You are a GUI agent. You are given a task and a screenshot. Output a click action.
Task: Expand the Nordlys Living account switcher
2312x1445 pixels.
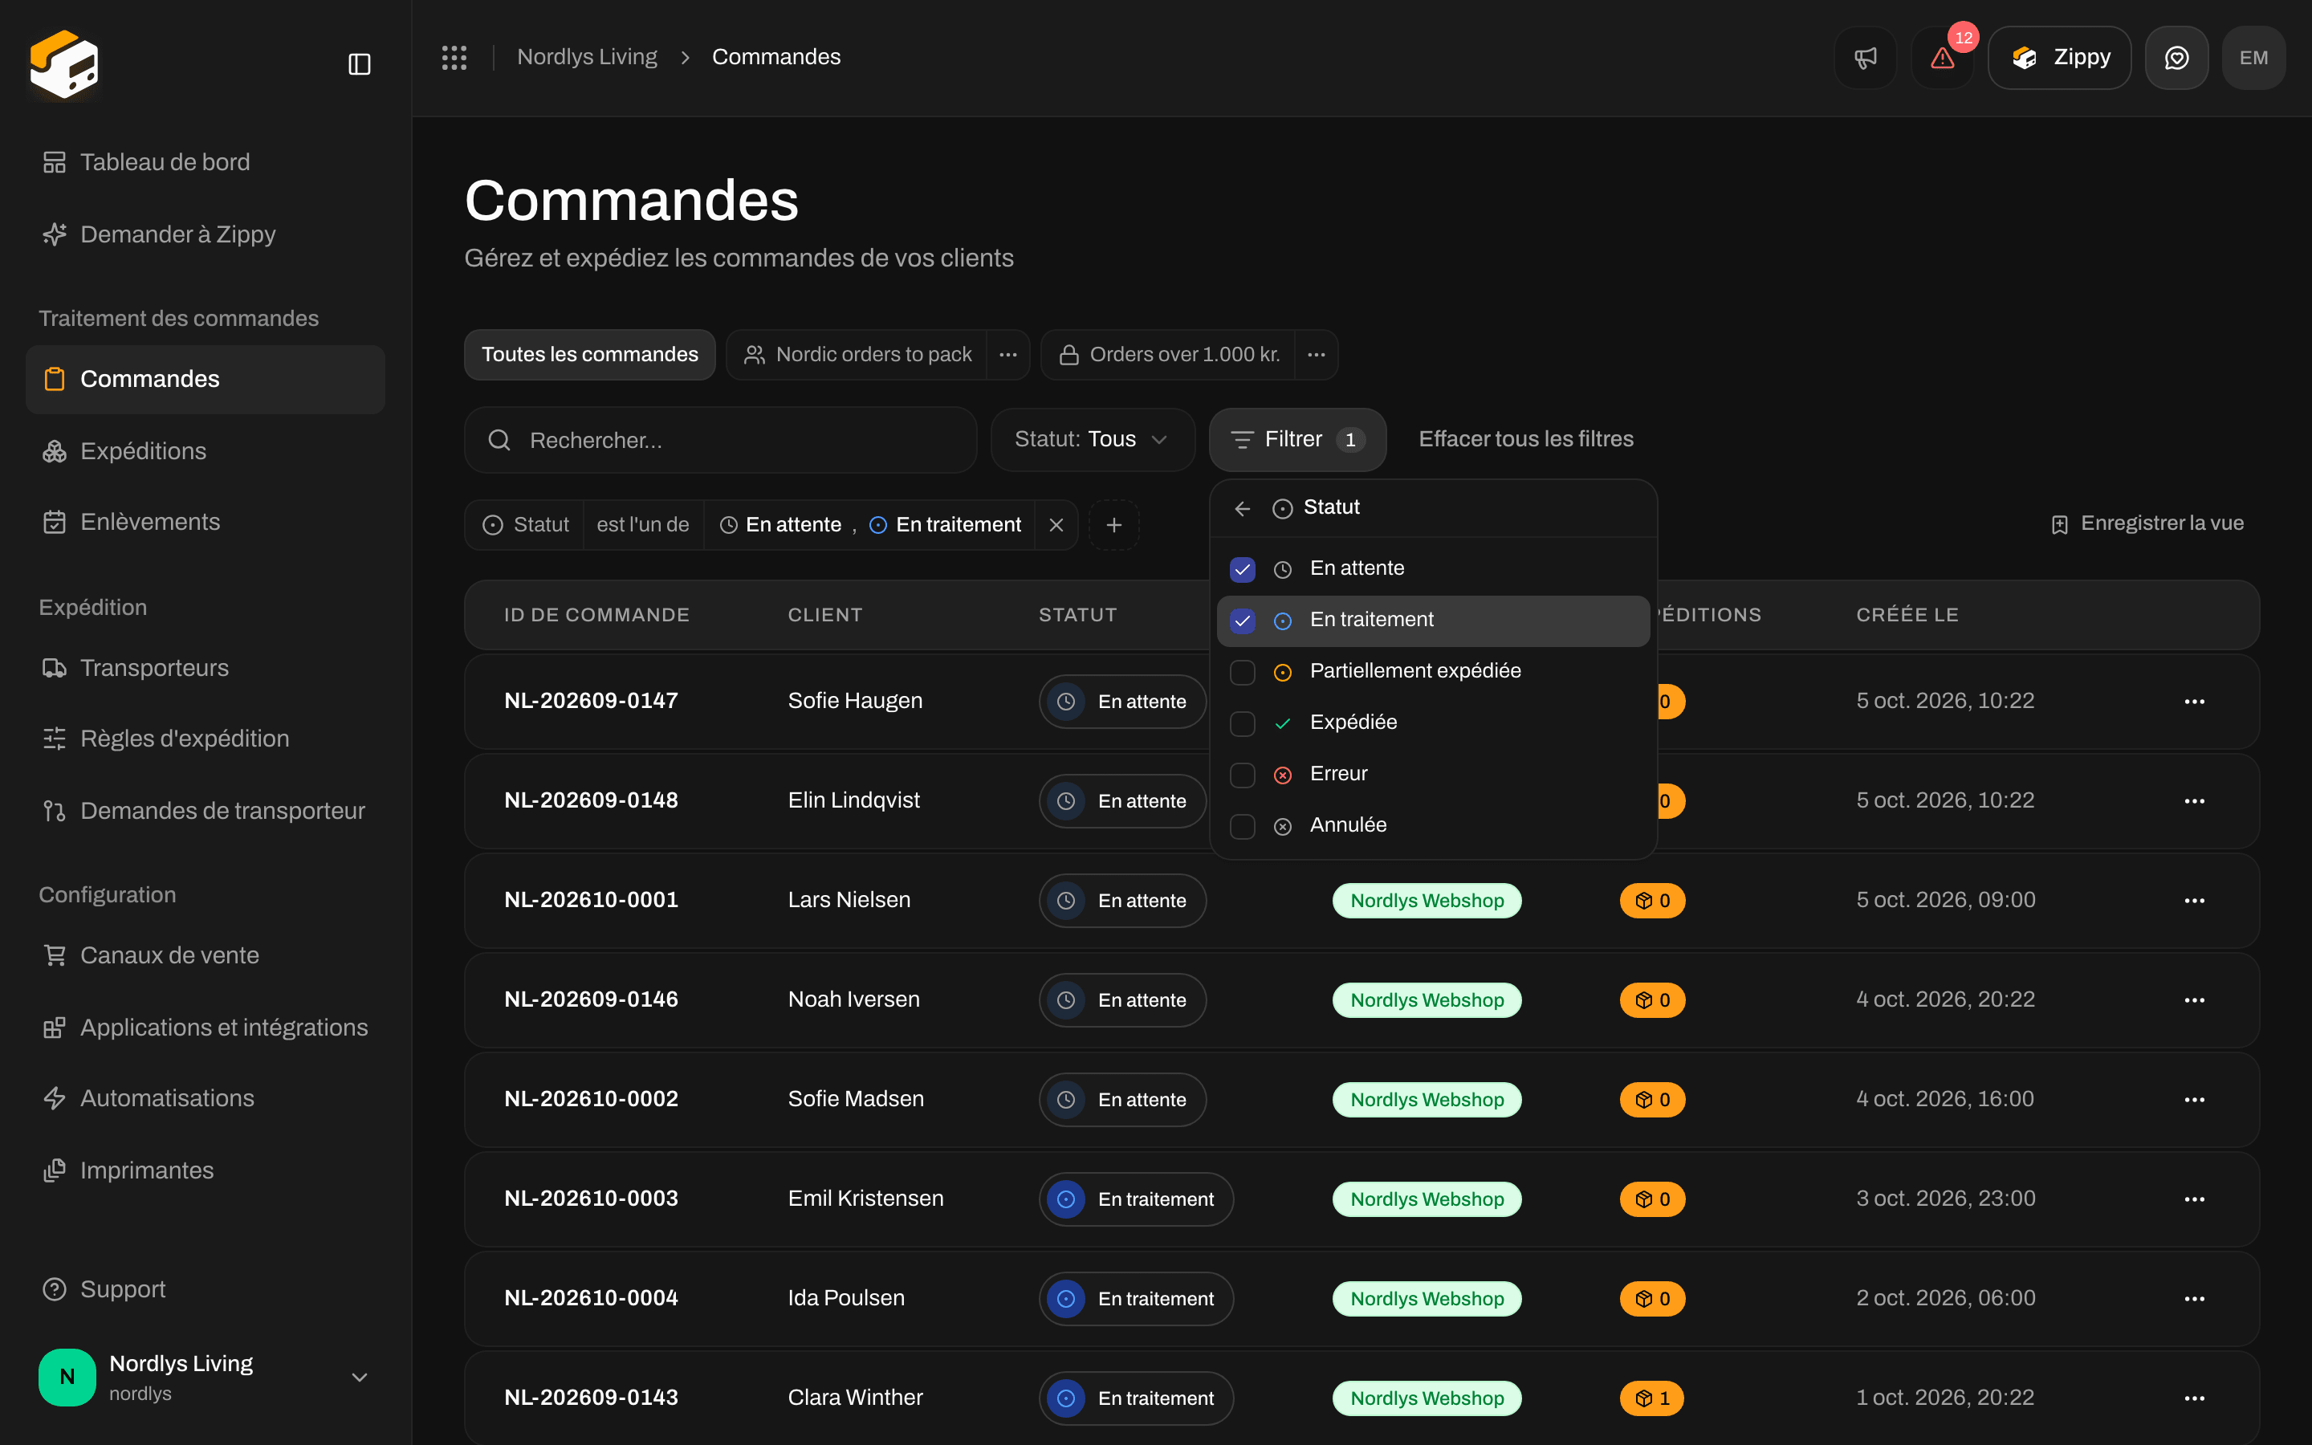click(x=206, y=1377)
